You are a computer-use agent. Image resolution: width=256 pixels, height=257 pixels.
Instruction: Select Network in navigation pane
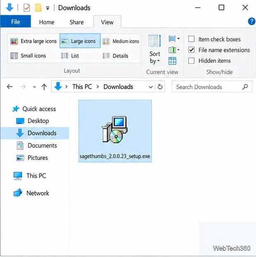click(x=31, y=193)
